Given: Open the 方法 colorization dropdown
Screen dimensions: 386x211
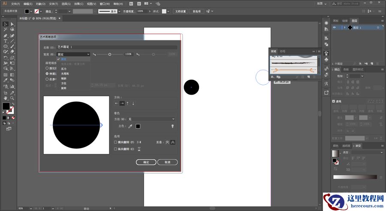Looking at the screenshot, I should tap(151, 119).
